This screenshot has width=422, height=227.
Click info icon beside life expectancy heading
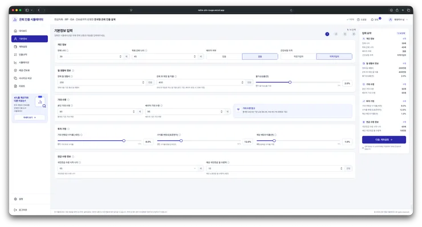click(x=68, y=100)
